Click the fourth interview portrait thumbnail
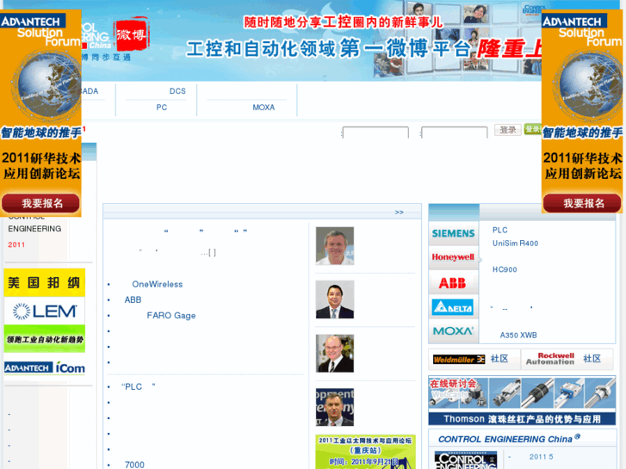This screenshot has height=469, width=626. [335, 407]
